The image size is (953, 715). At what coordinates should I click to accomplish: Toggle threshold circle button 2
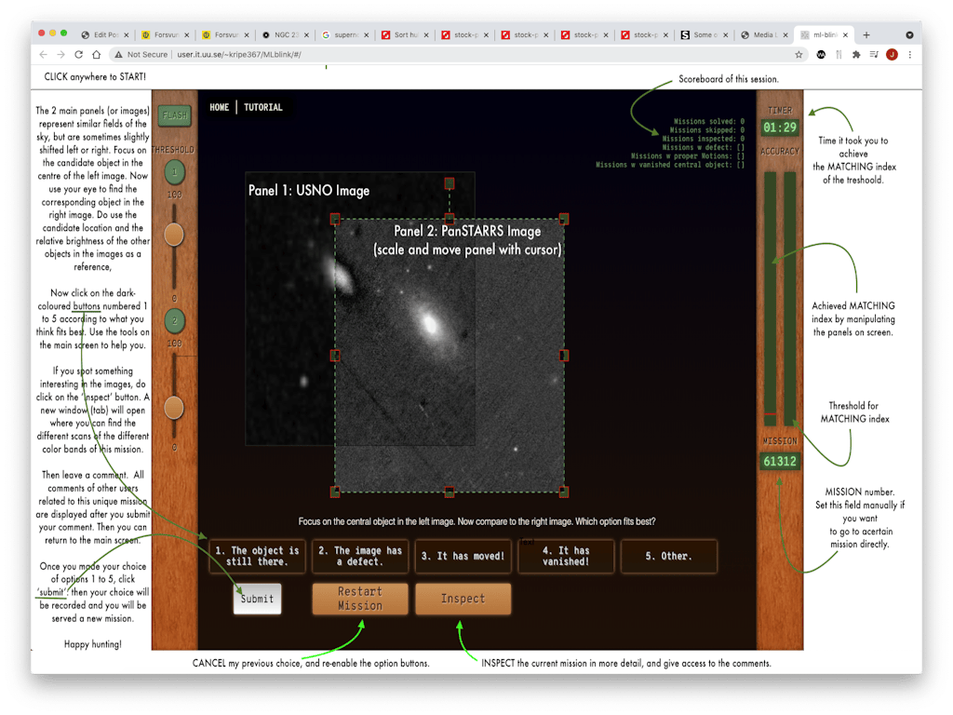(174, 322)
